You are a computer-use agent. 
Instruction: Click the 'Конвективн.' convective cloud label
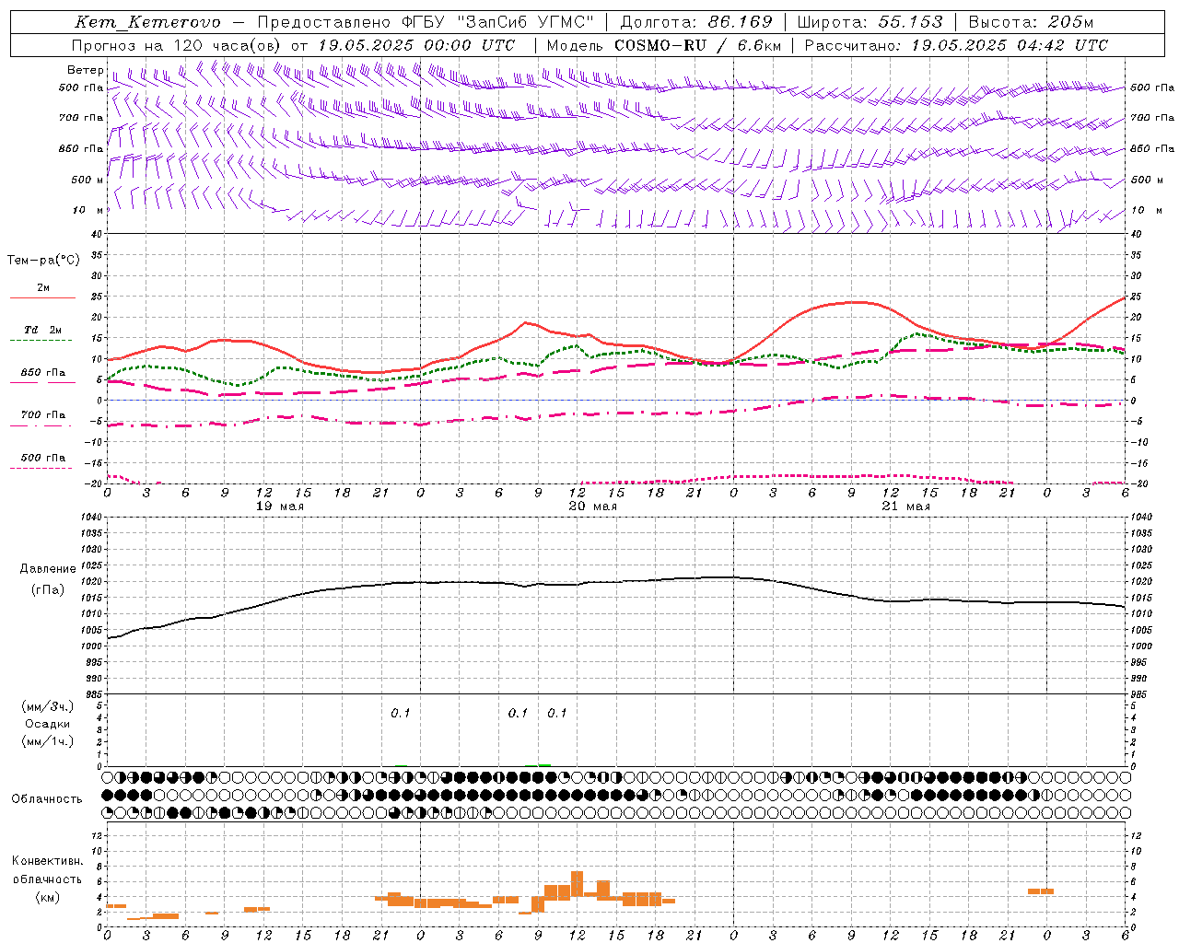point(48,861)
